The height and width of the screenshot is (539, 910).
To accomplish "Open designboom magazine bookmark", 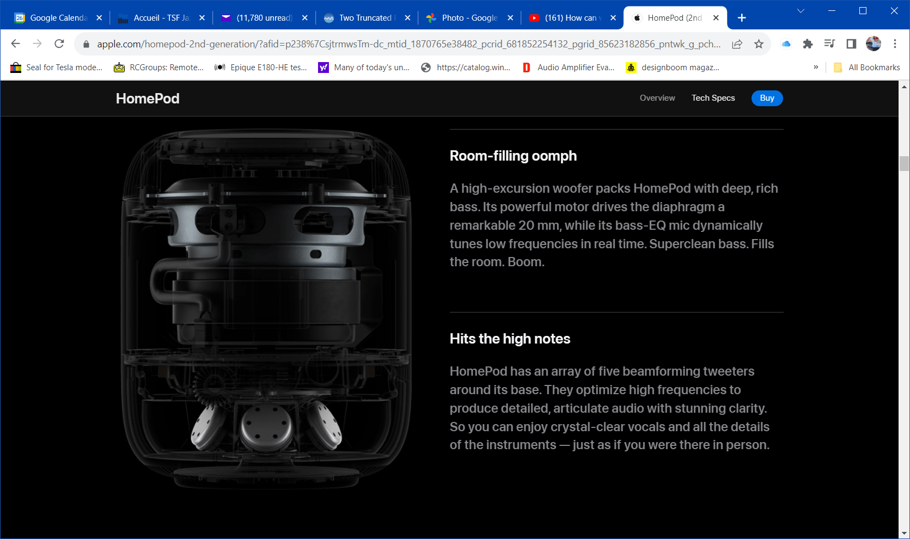I will tap(673, 68).
